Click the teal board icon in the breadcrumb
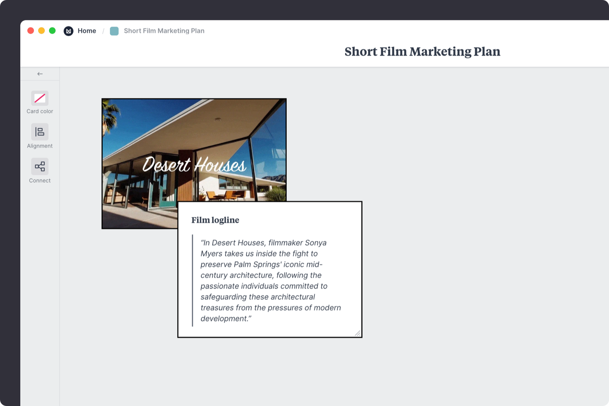Image resolution: width=609 pixels, height=406 pixels. tap(114, 31)
